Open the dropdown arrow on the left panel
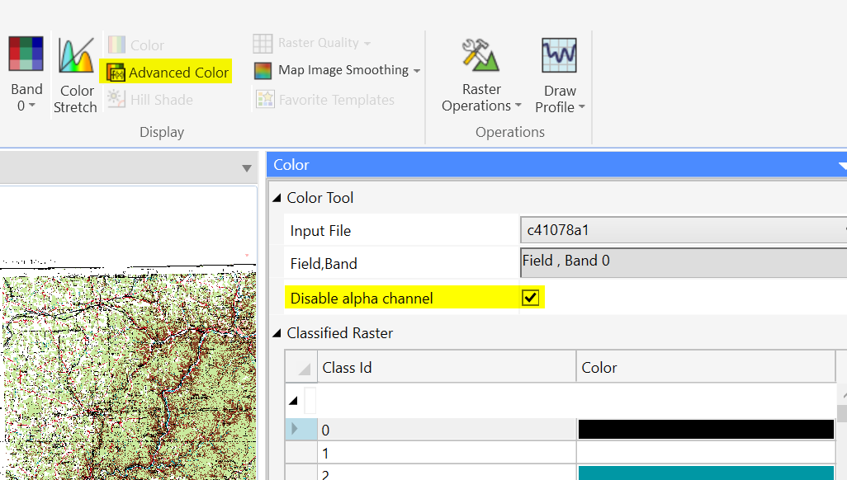 click(x=246, y=167)
